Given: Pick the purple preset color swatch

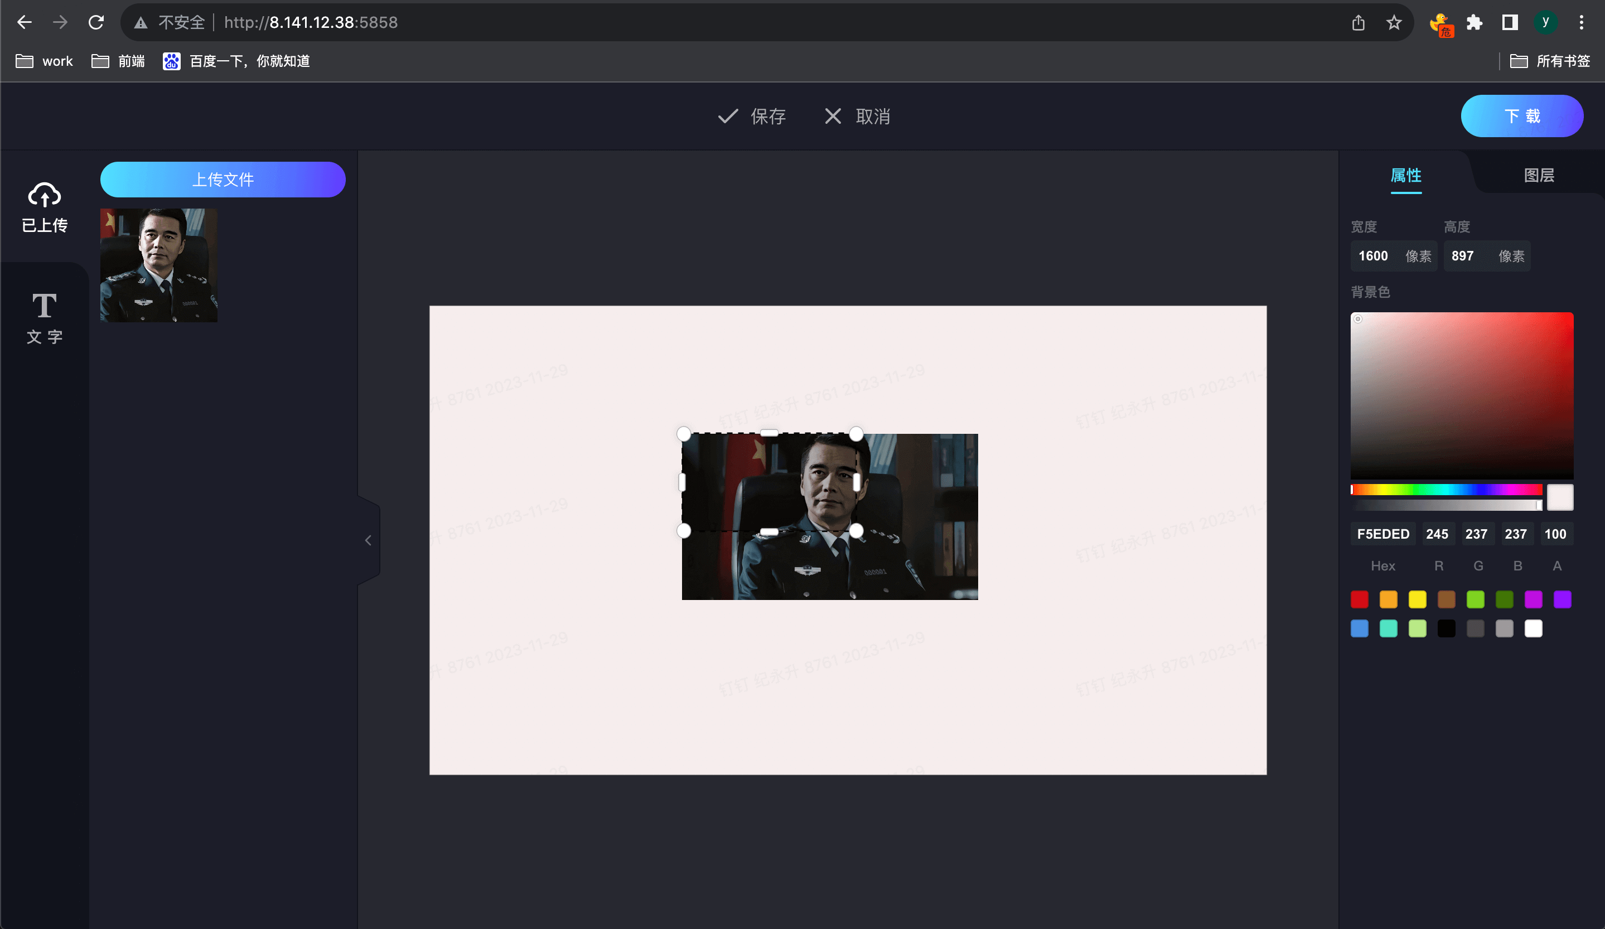Looking at the screenshot, I should 1563,599.
